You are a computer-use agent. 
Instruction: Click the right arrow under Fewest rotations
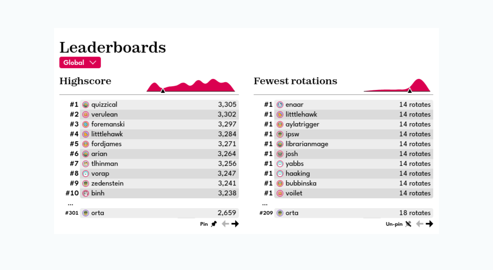coord(430,224)
